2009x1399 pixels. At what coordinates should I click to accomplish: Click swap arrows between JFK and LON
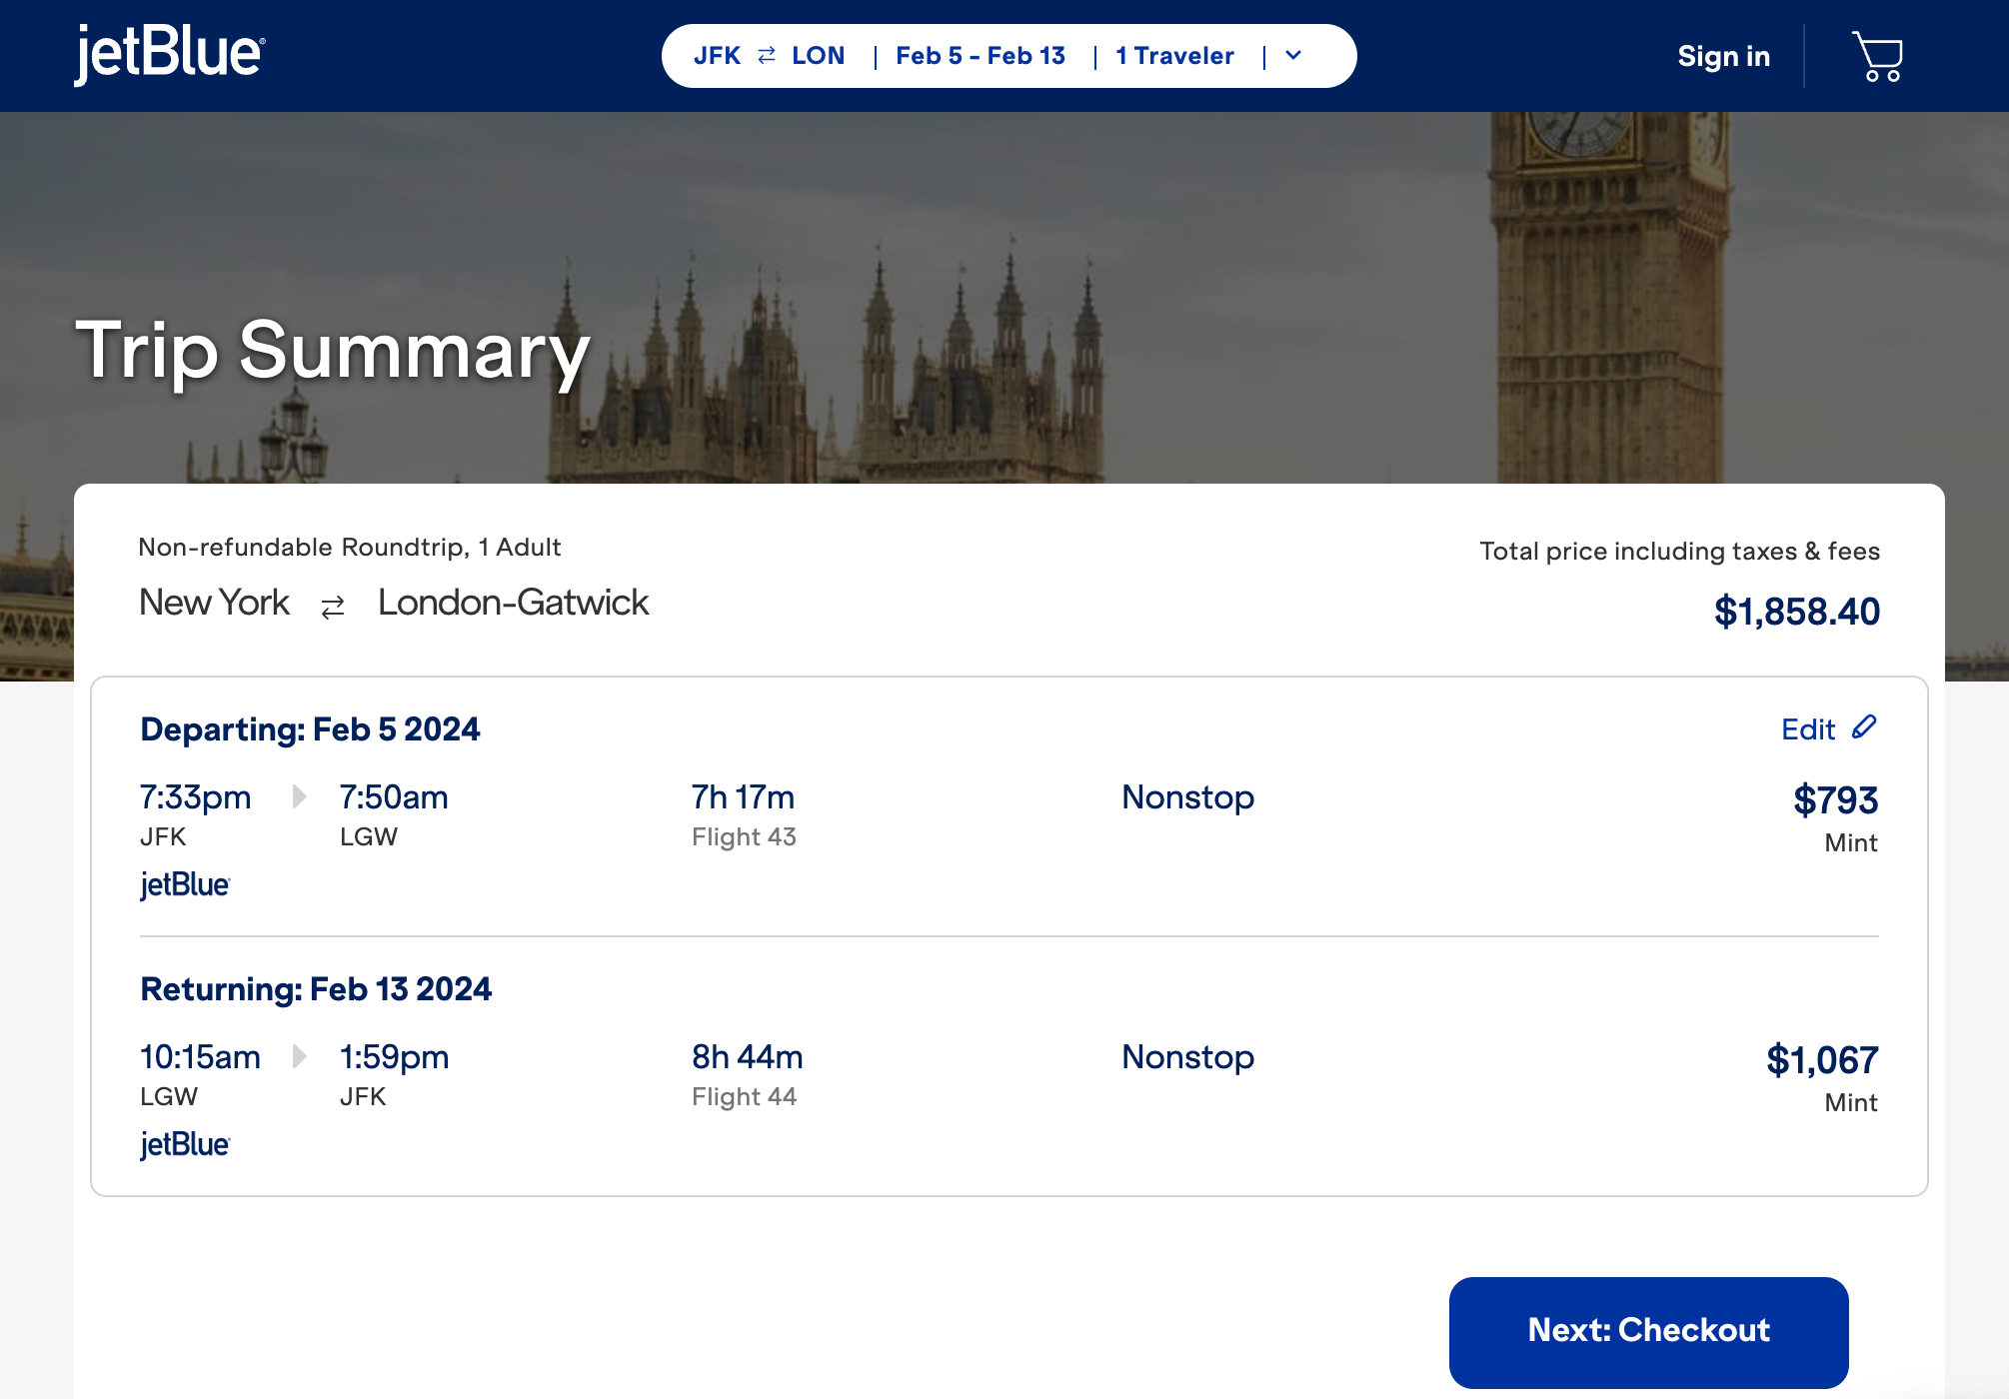[767, 56]
